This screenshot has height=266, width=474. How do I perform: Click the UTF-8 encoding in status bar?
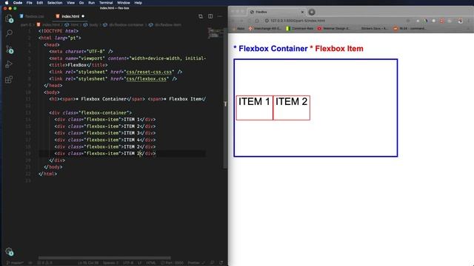coord(128,263)
